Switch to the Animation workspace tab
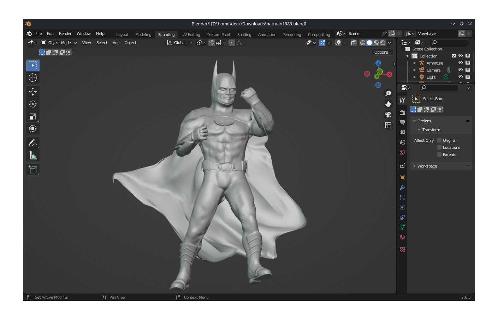This screenshot has width=498, height=328. click(267, 35)
